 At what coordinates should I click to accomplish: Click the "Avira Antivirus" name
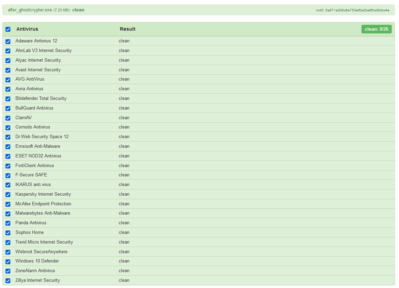[x=29, y=89]
